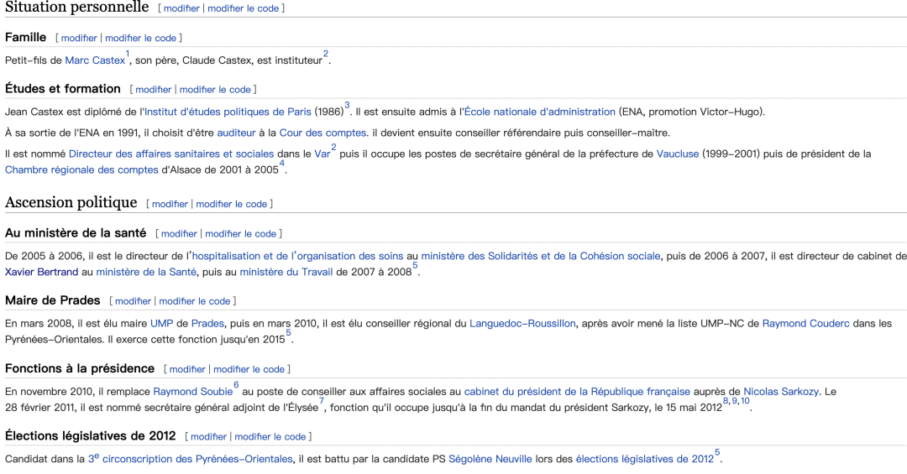This screenshot has width=907, height=474.
Task: Open footnote 5 after 'jusqu'en 2015'
Action: point(288,333)
